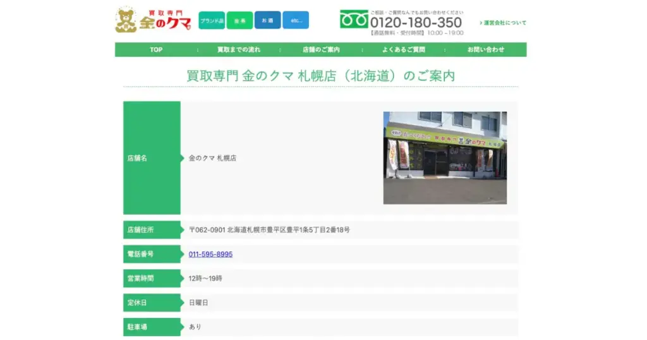This screenshot has width=647, height=340.
Task: Open よくあるご質問 in the navigation bar
Action: [404, 49]
